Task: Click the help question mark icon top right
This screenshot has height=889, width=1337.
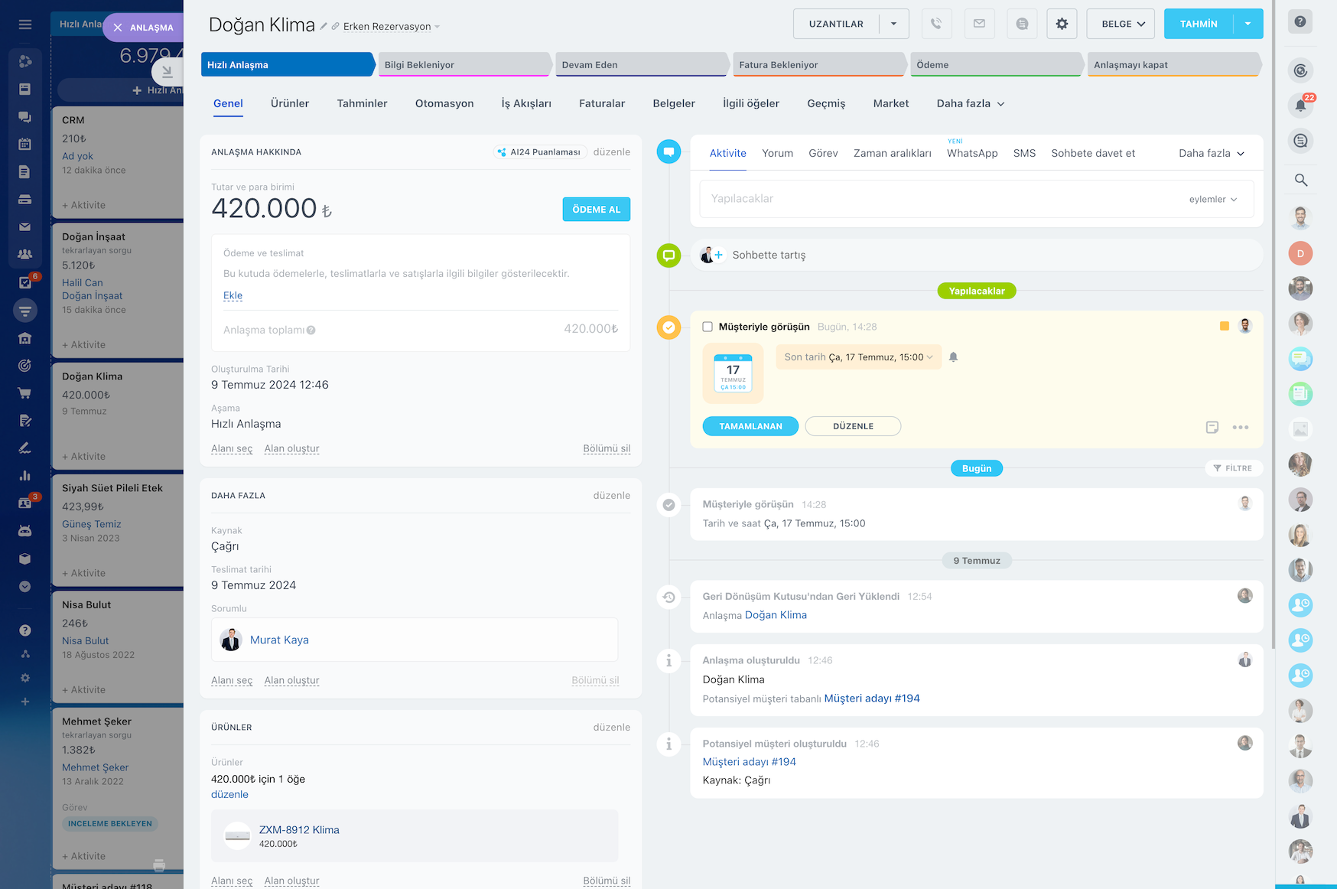Action: (x=1300, y=22)
